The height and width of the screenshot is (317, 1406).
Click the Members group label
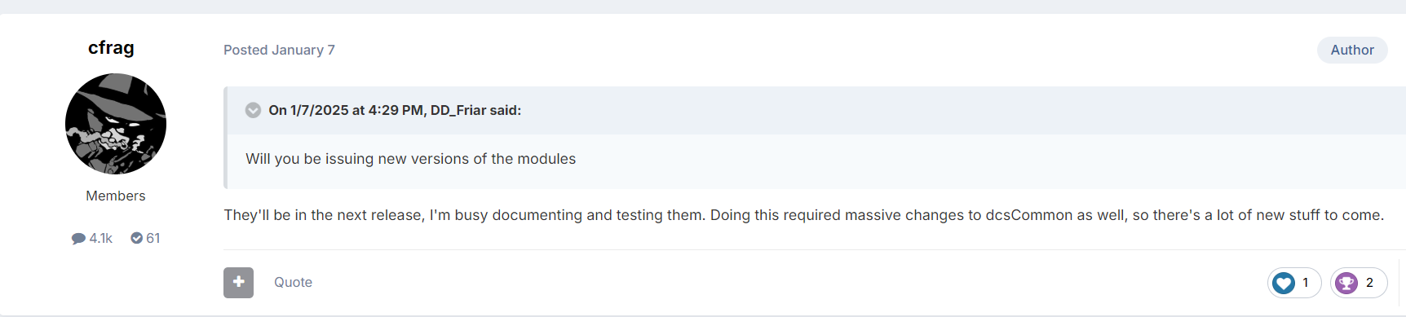(116, 196)
